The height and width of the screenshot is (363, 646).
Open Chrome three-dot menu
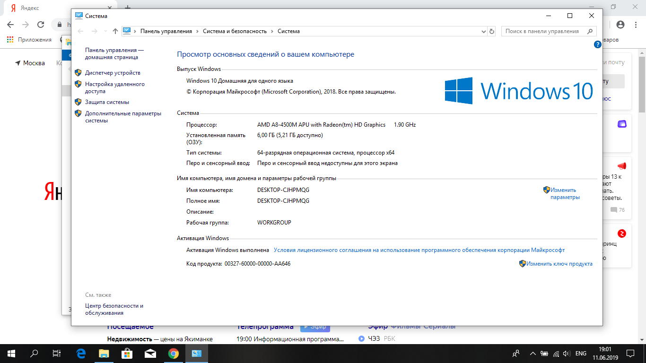[x=636, y=25]
